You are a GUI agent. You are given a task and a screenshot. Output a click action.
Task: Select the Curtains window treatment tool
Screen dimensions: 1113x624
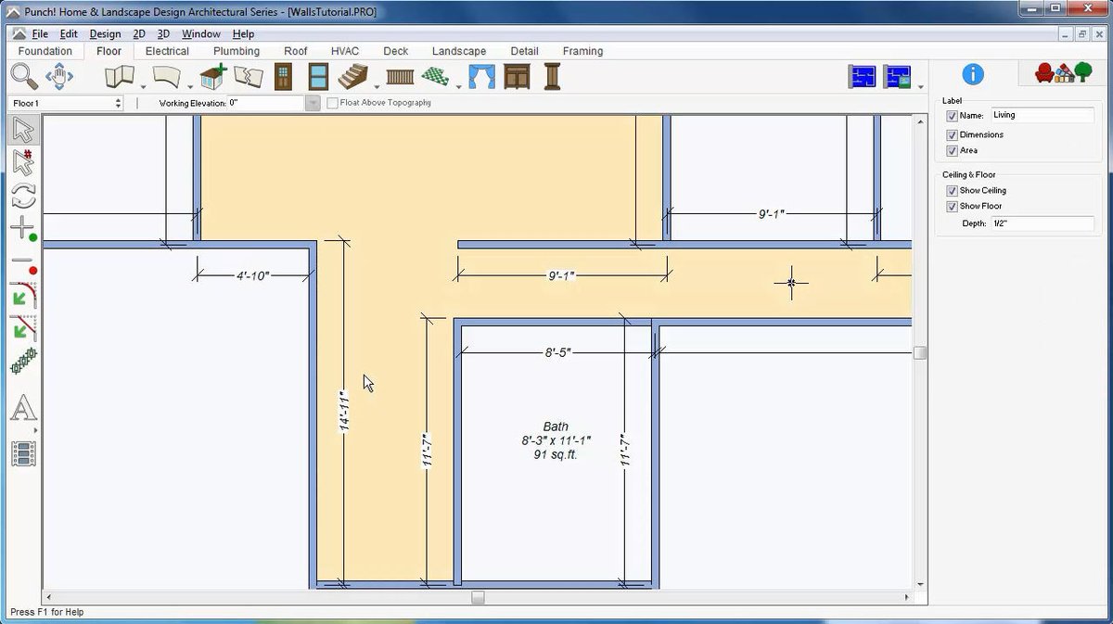pos(481,76)
